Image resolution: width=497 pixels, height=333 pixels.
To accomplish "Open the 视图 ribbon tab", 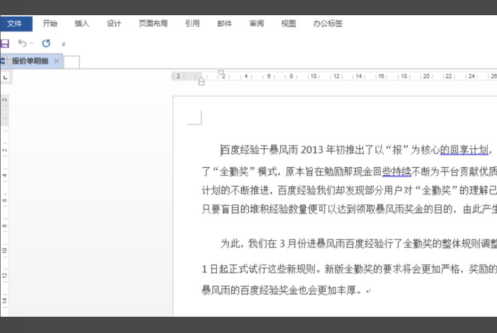I will pyautogui.click(x=288, y=23).
